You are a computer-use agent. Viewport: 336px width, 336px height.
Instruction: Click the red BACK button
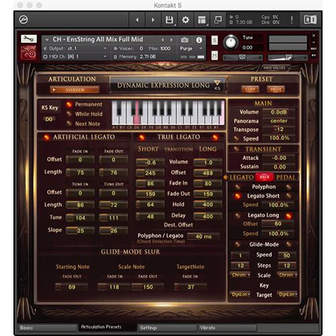coord(264,177)
